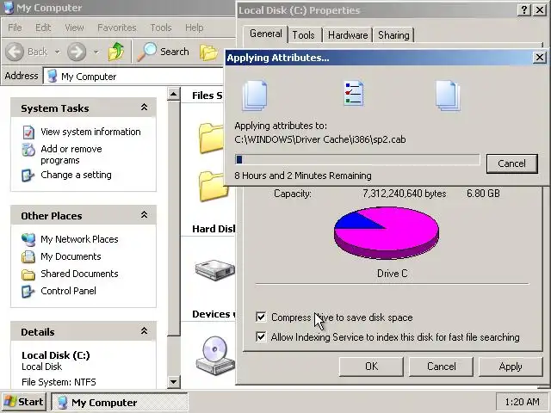Click the scroll down arrow in sidebar

point(174,381)
